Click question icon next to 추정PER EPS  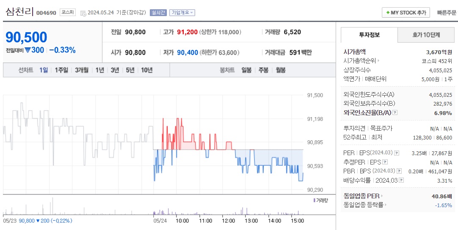pos(385,162)
